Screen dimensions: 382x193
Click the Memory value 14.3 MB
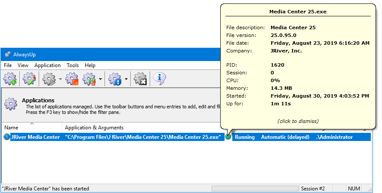pyautogui.click(x=281, y=88)
